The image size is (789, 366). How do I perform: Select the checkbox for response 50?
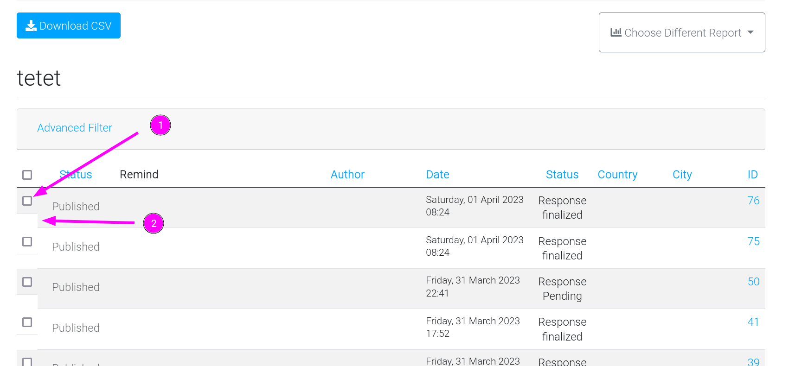point(27,282)
